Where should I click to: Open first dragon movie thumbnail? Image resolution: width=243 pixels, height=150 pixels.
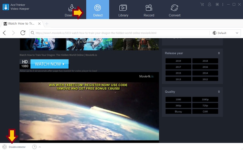(x=43, y=44)
